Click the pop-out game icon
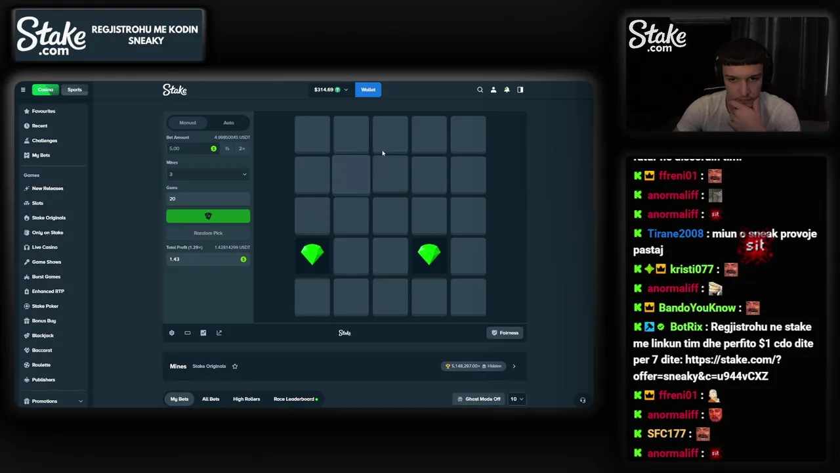Screen dimensions: 840x473 [x=219, y=332]
